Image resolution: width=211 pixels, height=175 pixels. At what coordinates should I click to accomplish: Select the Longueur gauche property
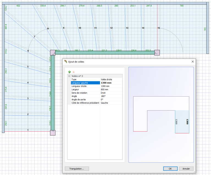click(x=85, y=83)
